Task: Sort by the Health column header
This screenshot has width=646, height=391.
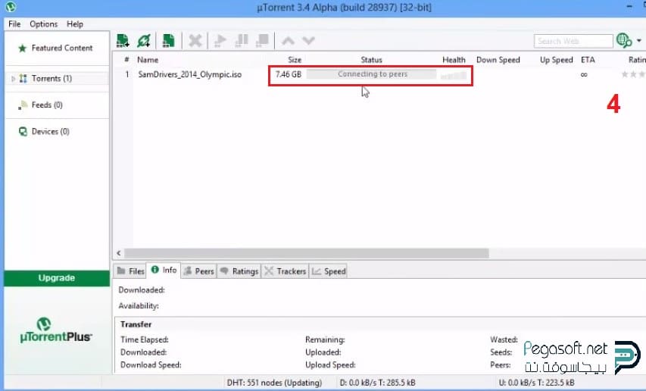Action: pos(454,60)
